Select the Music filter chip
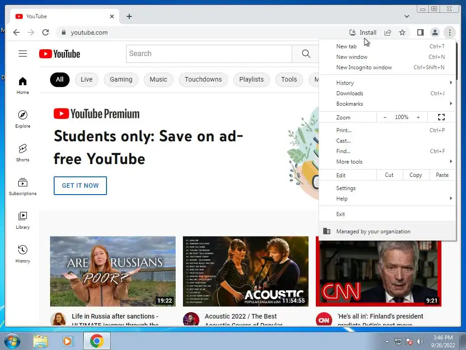 click(x=158, y=79)
